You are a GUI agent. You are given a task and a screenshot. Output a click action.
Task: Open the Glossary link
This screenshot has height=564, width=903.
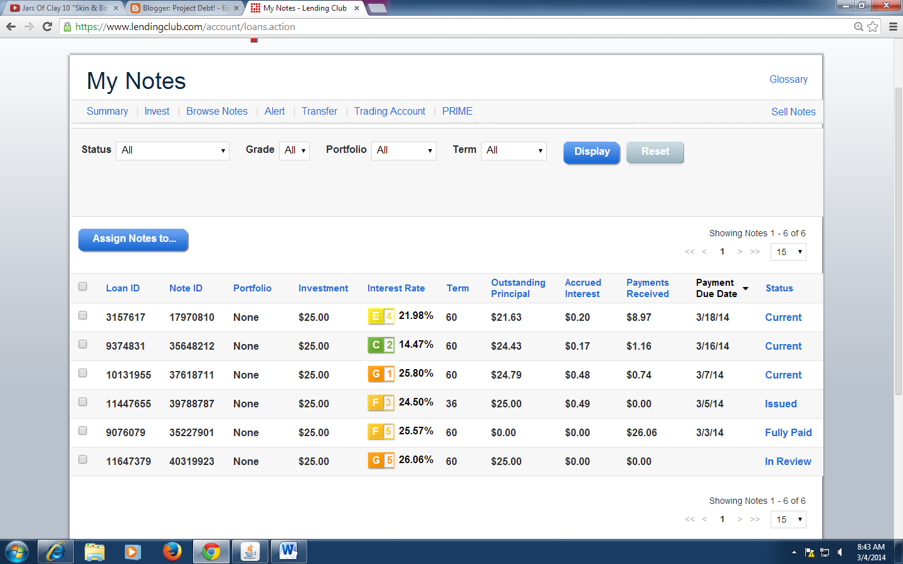(x=788, y=79)
